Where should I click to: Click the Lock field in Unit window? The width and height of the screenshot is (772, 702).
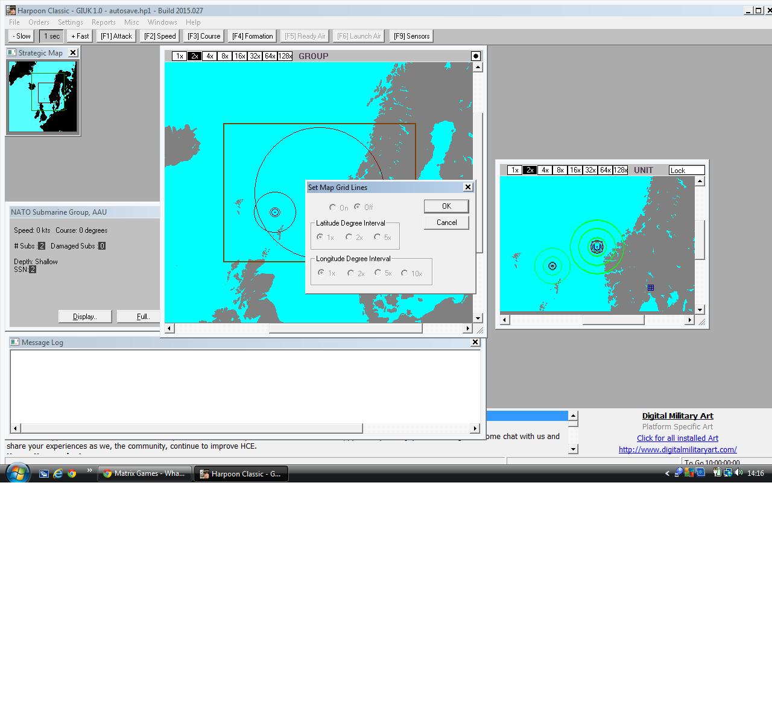(x=686, y=170)
